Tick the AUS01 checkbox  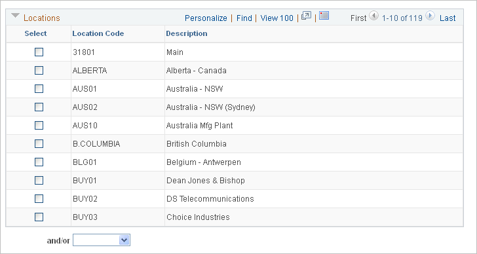pos(39,89)
